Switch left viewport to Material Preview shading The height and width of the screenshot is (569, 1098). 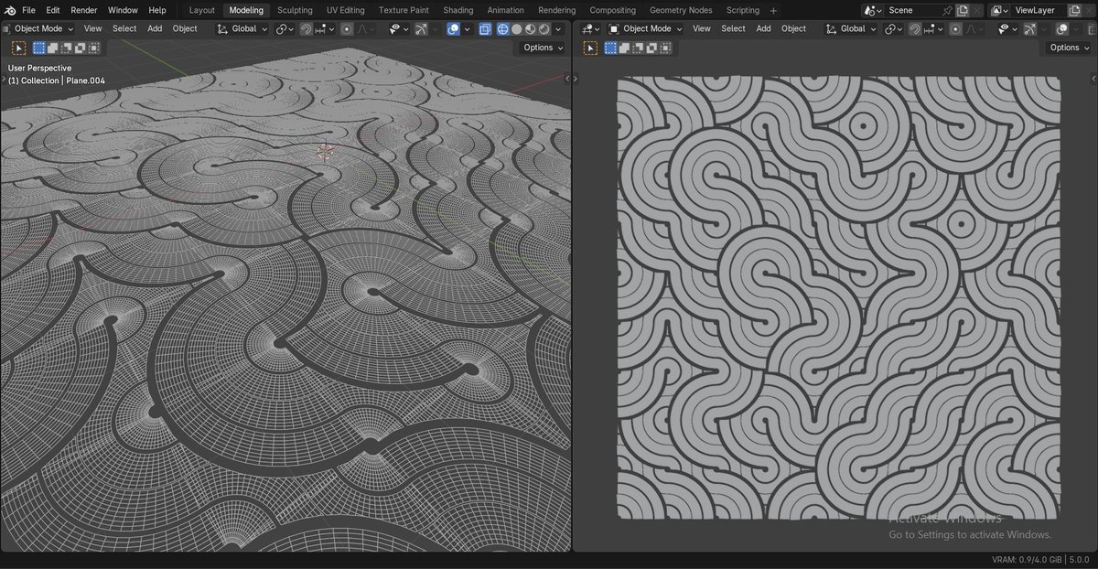530,28
